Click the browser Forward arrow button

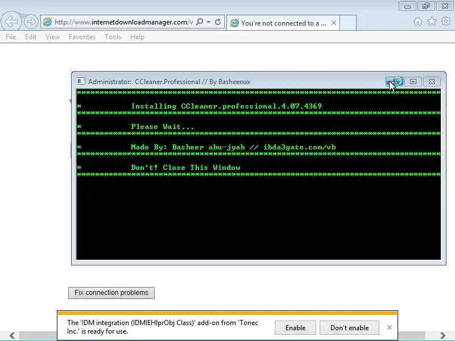pos(31,22)
